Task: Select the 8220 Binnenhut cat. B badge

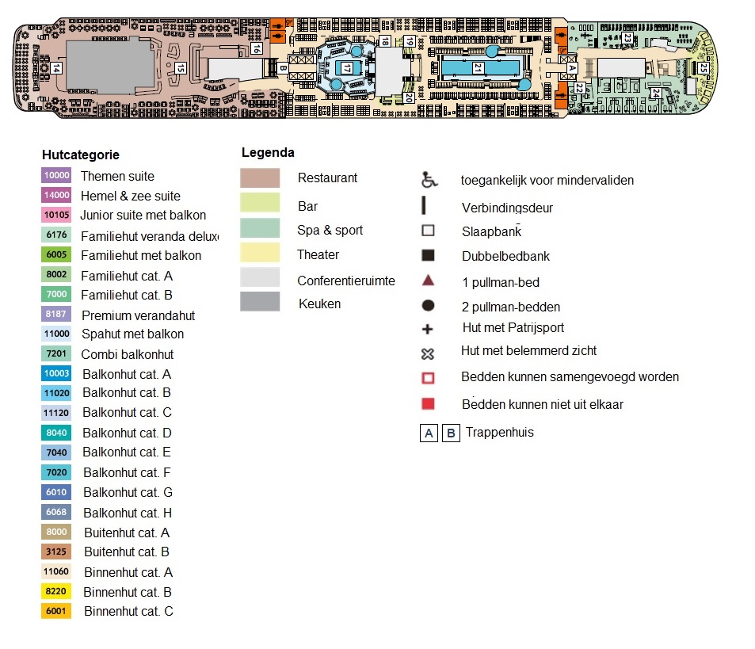Action: (57, 591)
